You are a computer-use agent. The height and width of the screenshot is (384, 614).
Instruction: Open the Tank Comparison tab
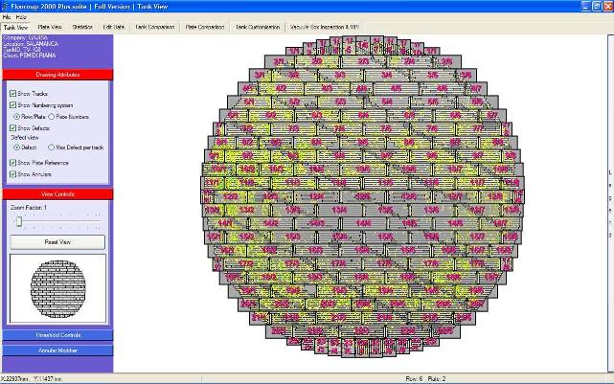tap(156, 27)
